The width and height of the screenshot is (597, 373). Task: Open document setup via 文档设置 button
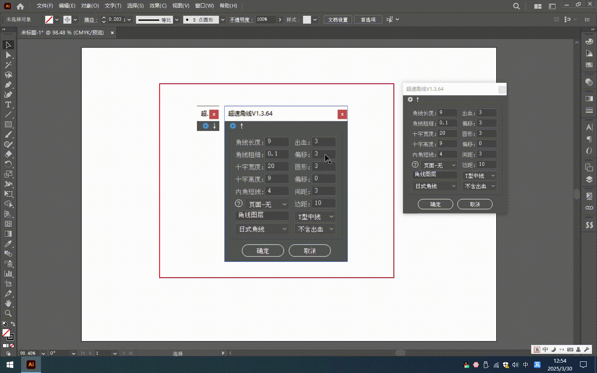click(x=337, y=19)
